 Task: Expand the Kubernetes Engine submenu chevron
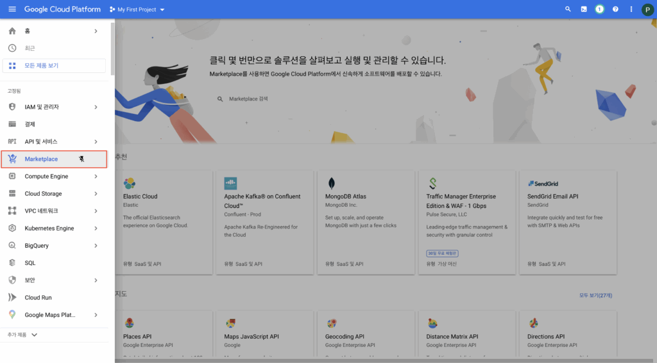[96, 229]
